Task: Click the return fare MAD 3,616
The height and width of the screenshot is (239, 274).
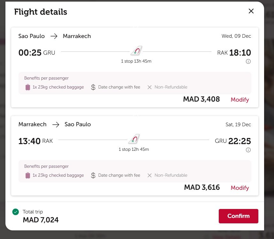Action: point(202,188)
